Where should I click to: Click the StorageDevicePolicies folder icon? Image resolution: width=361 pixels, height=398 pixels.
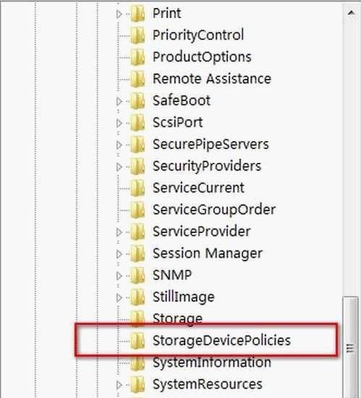(137, 341)
